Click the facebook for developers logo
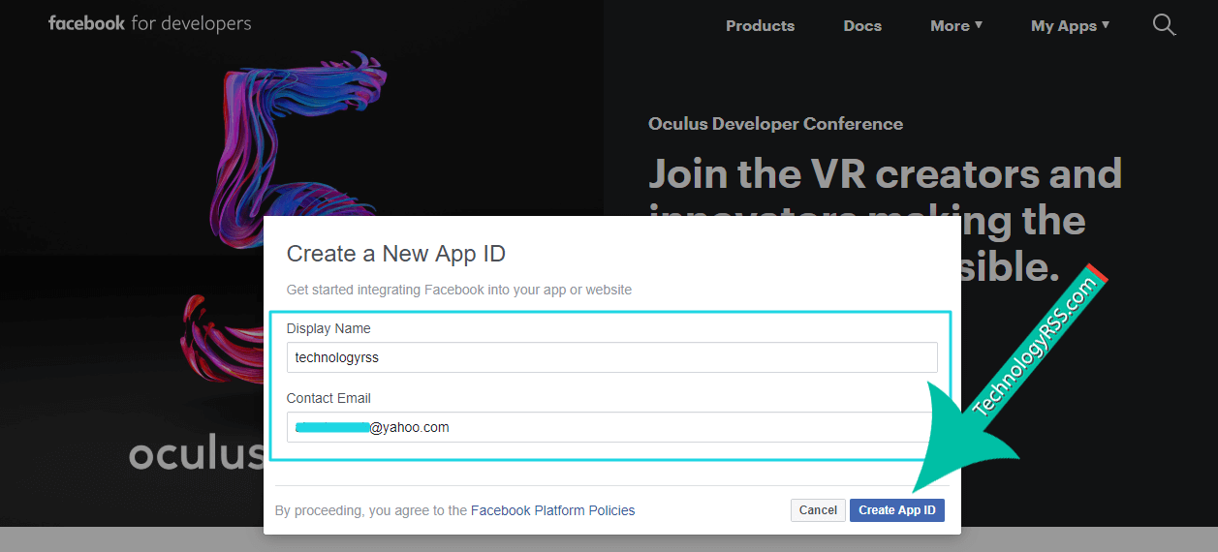Image resolution: width=1218 pixels, height=552 pixels. click(x=149, y=23)
